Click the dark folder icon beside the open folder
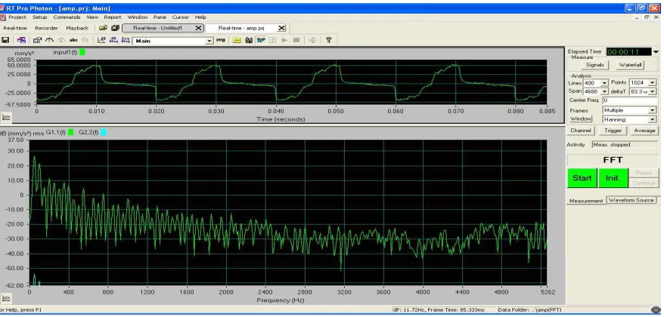664x317 pixels. pos(115,28)
